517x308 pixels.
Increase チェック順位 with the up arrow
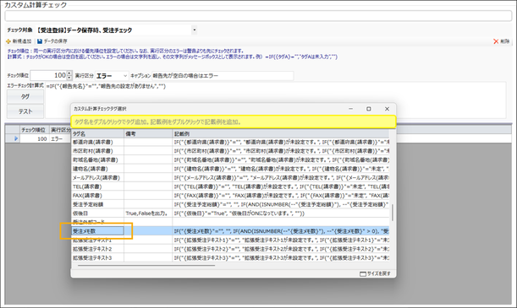coord(69,73)
